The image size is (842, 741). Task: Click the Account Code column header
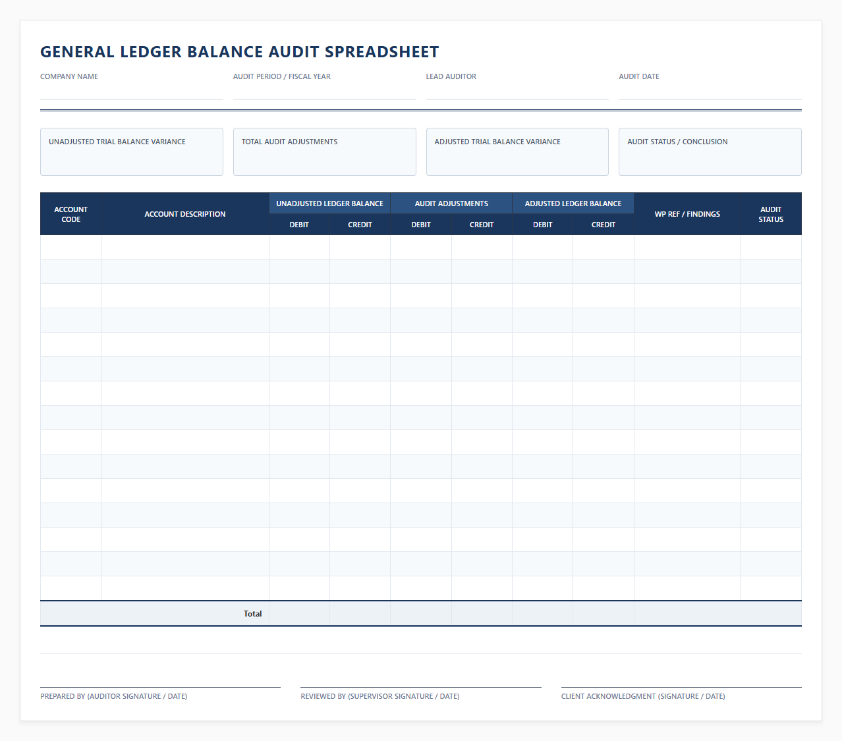point(70,214)
